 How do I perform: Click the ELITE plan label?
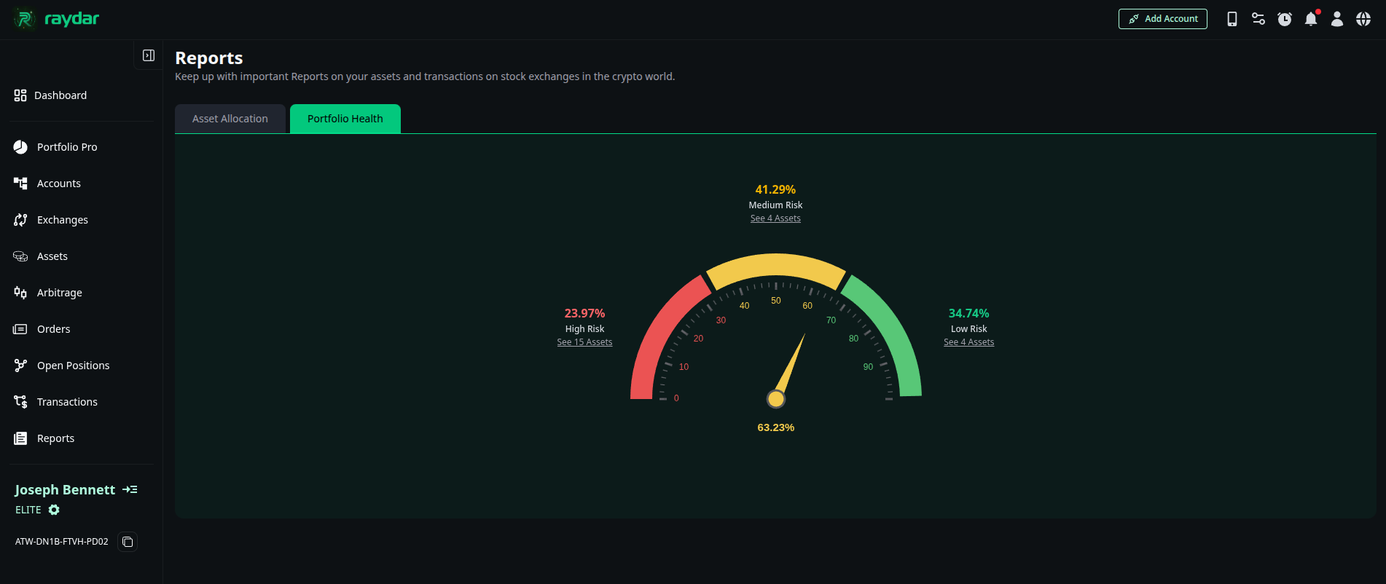tap(28, 510)
